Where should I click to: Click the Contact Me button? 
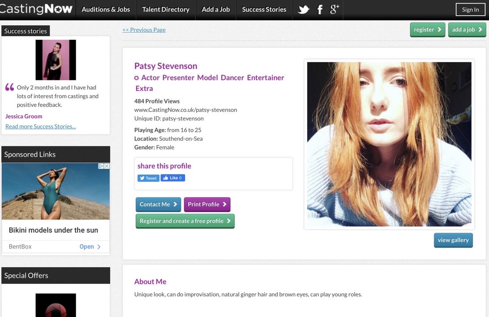159,205
